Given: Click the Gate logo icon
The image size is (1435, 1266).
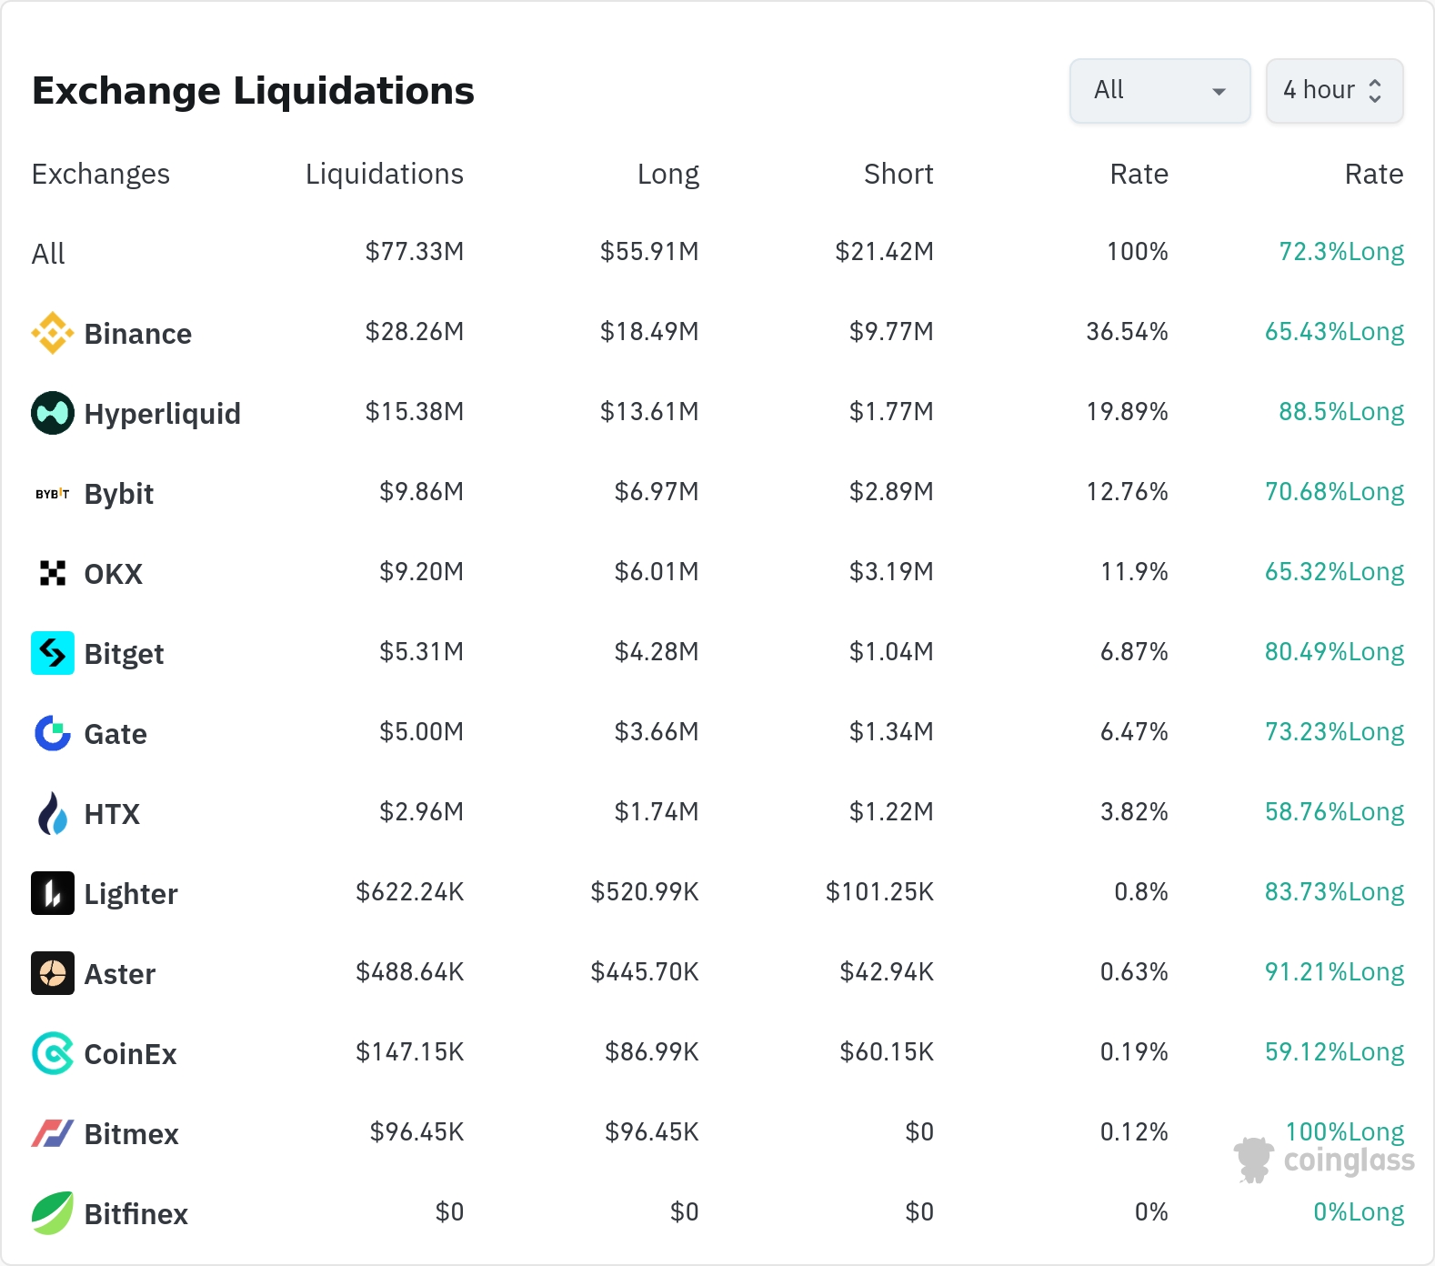Looking at the screenshot, I should pyautogui.click(x=53, y=733).
